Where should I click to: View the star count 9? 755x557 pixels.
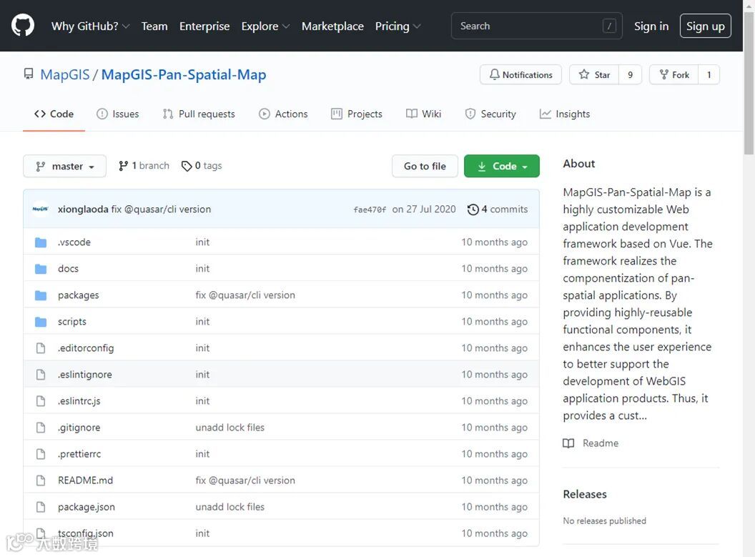click(631, 74)
